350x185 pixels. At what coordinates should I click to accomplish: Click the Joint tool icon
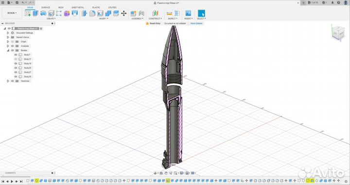click(141, 13)
